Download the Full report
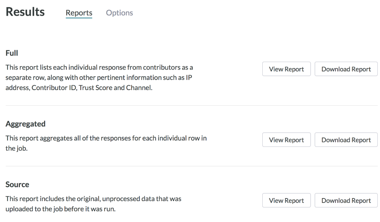The width and height of the screenshot is (380, 222). [346, 69]
